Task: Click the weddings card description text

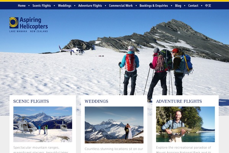Action: pyautogui.click(x=114, y=150)
